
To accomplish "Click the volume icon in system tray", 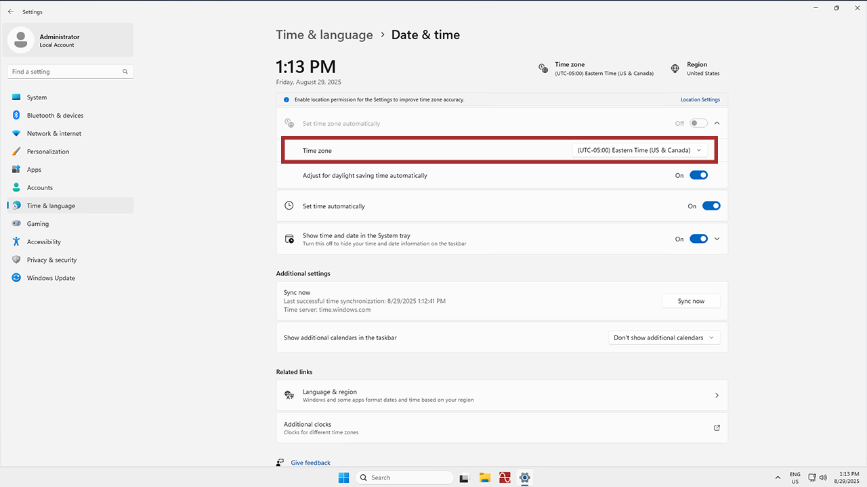I will point(823,478).
